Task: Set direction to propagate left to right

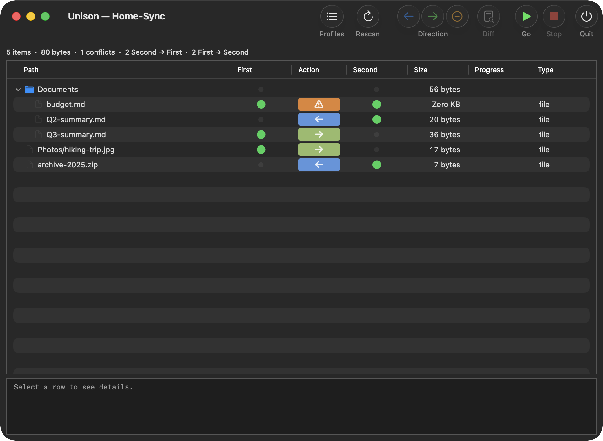Action: [433, 16]
